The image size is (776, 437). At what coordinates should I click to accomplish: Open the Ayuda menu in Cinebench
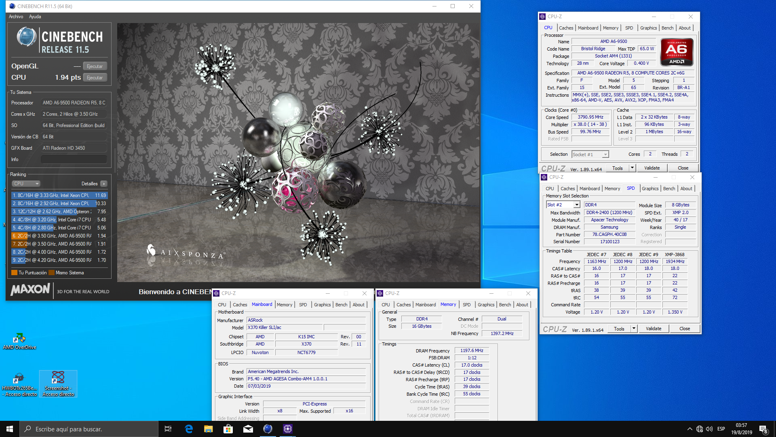pyautogui.click(x=35, y=17)
